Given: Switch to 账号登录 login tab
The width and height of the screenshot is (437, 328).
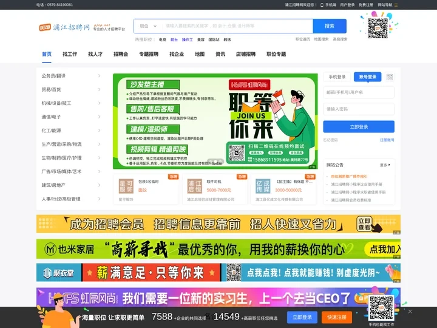Looking at the screenshot, I should pyautogui.click(x=368, y=77).
